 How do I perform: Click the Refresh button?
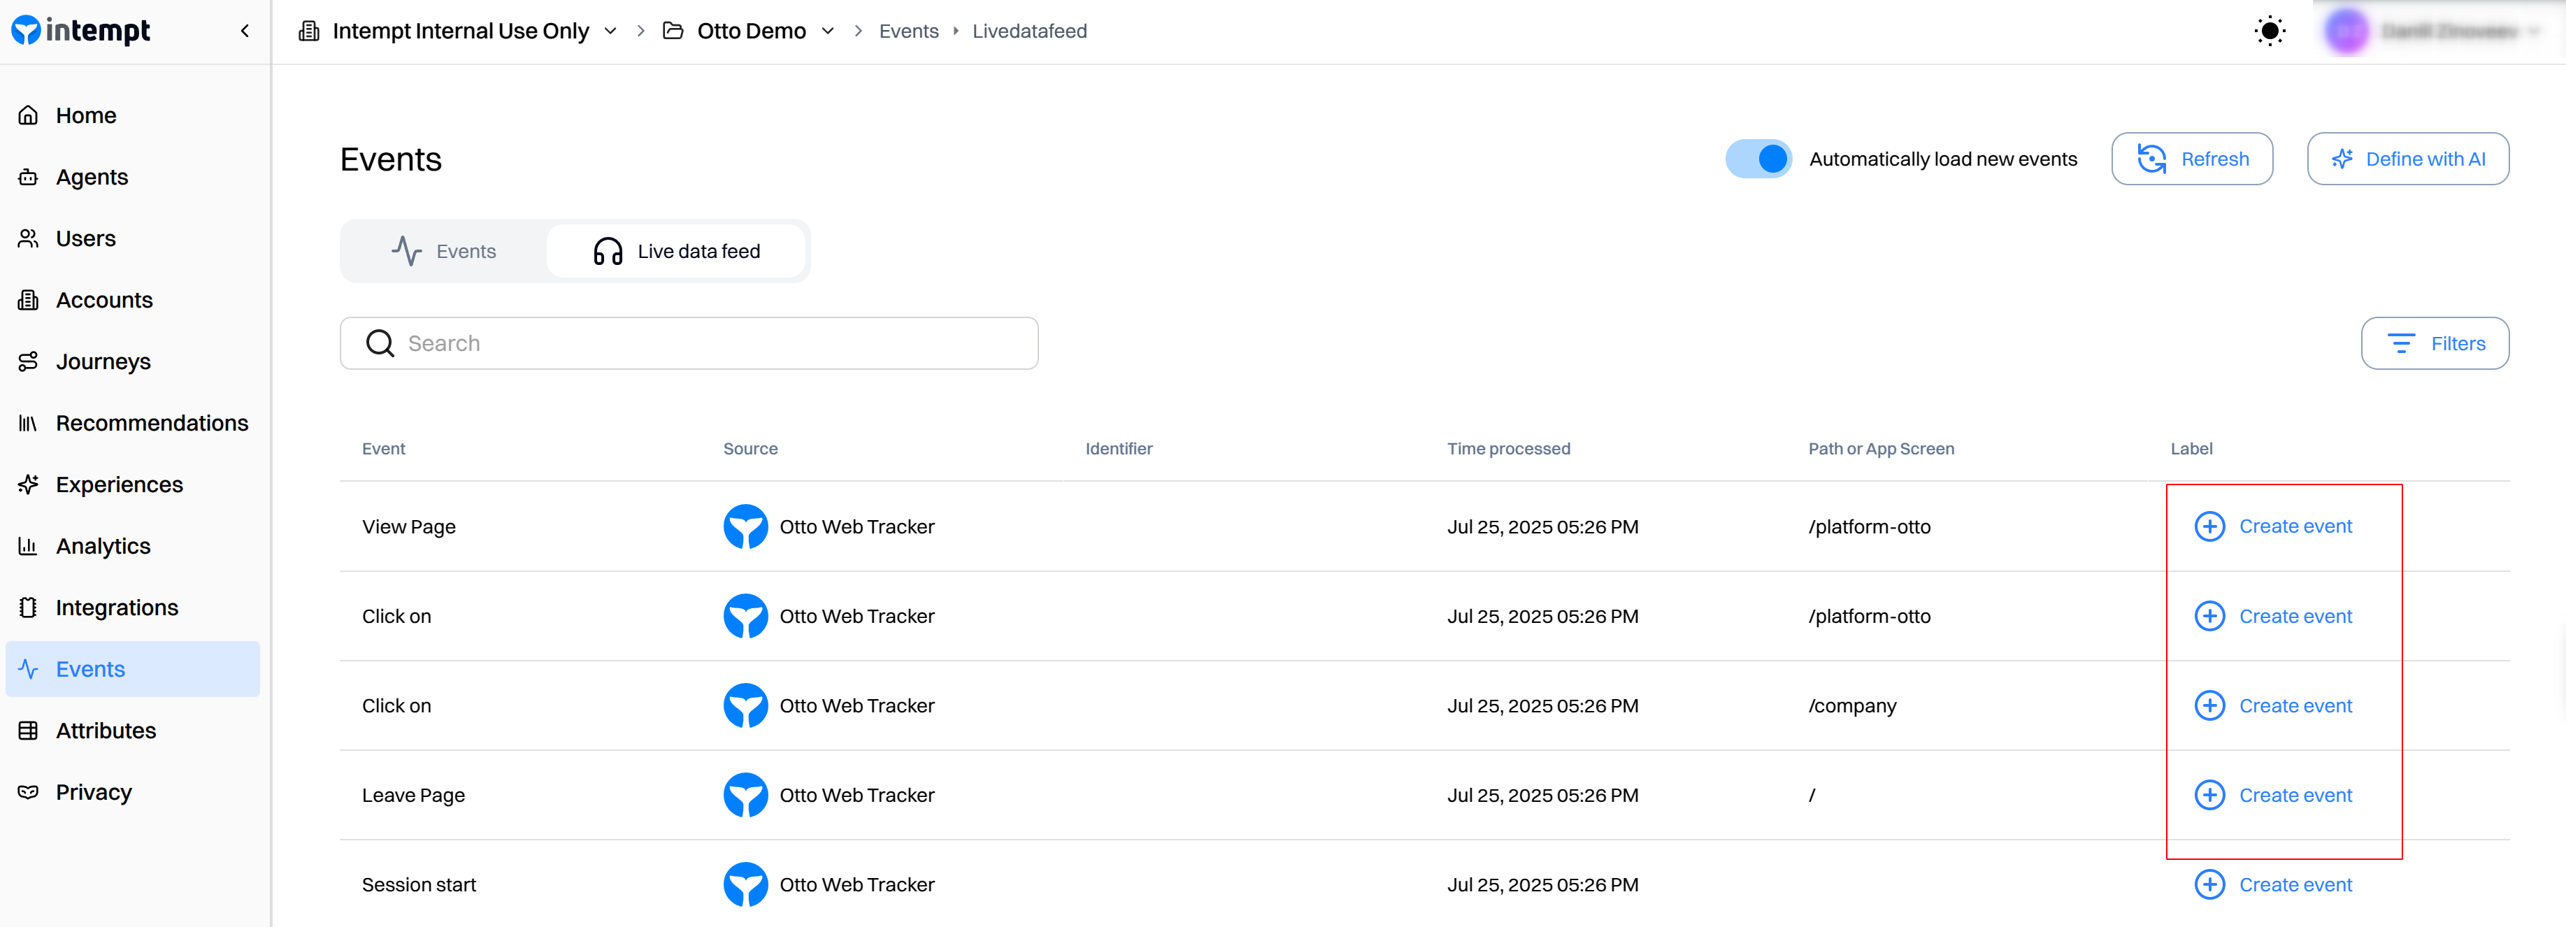coord(2191,159)
